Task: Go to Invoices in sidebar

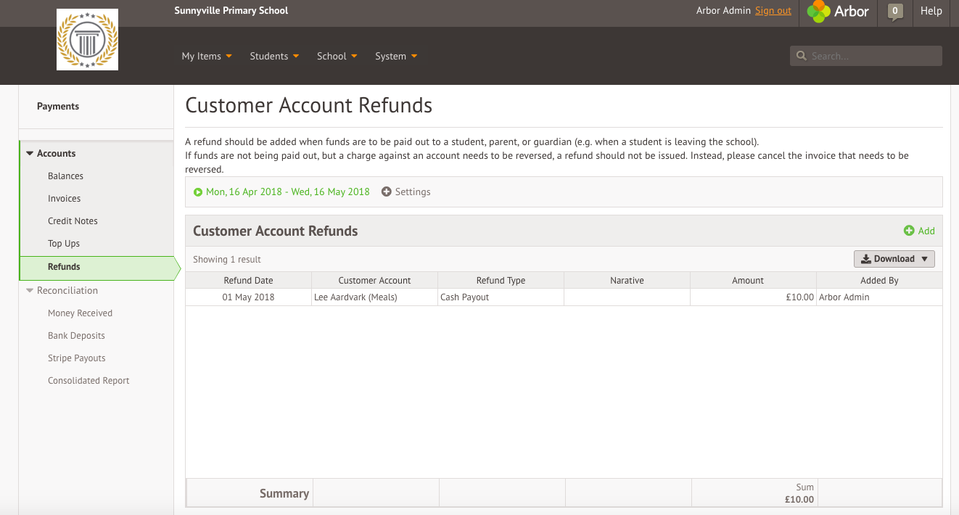Action: click(65, 199)
